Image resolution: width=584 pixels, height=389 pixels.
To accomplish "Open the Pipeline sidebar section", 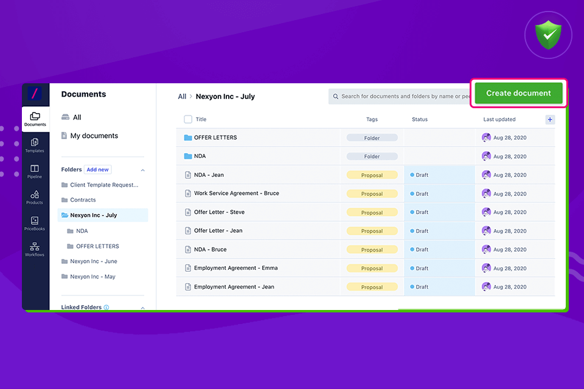I will click(35, 171).
